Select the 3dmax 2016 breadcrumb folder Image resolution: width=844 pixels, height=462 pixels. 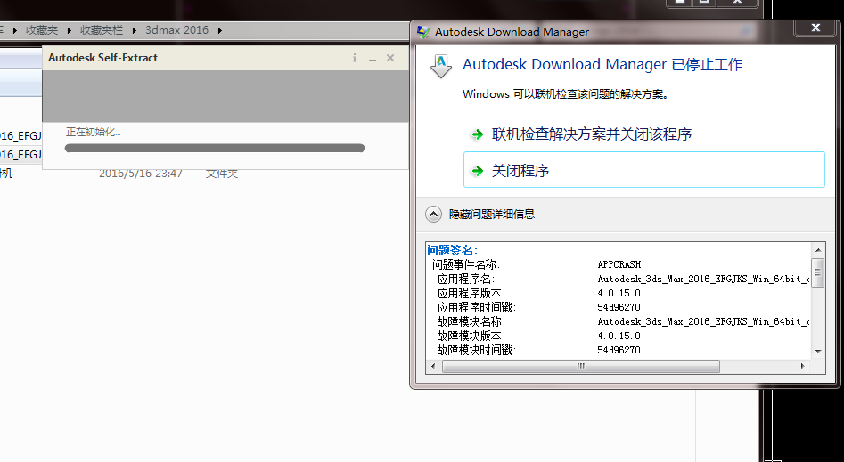point(176,30)
